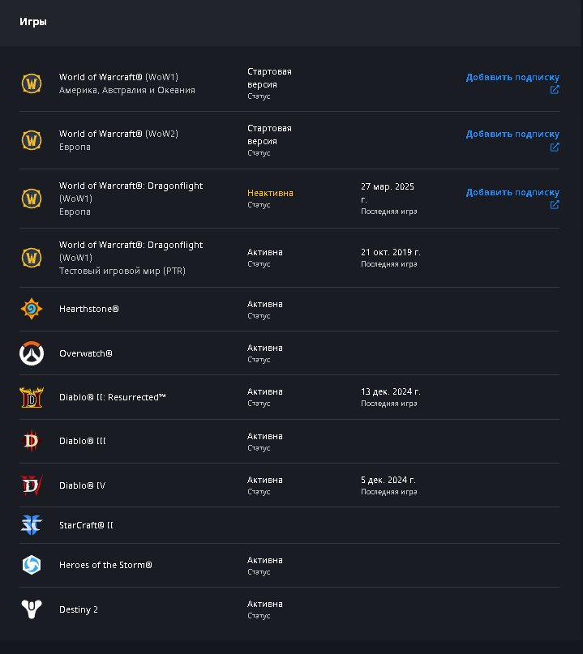
Task: Select the Diablo II: Resurrected icon
Action: (32, 397)
